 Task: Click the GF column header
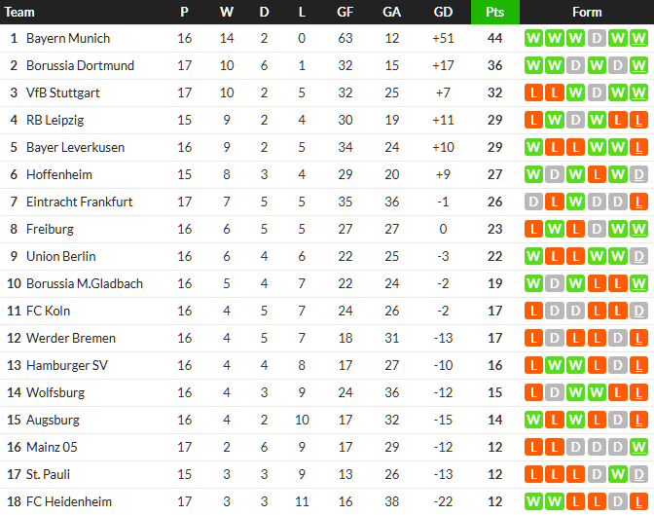coord(345,12)
